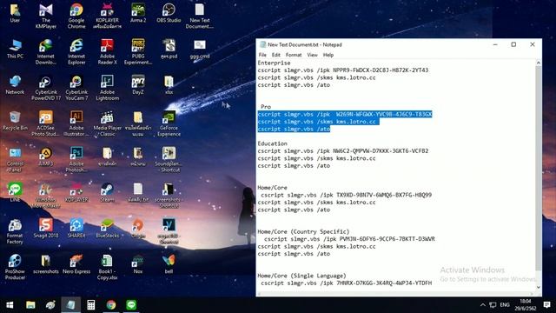The height and width of the screenshot is (313, 556).
Task: Select the ProShow Producer desktop icon
Action: pyautogui.click(x=15, y=267)
